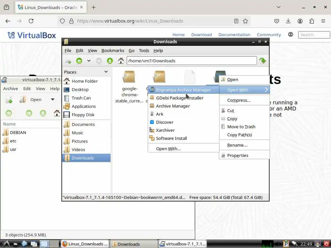Open the Go menu in Downloads window
Viewport: 331px width, 248px height.
coord(131,51)
